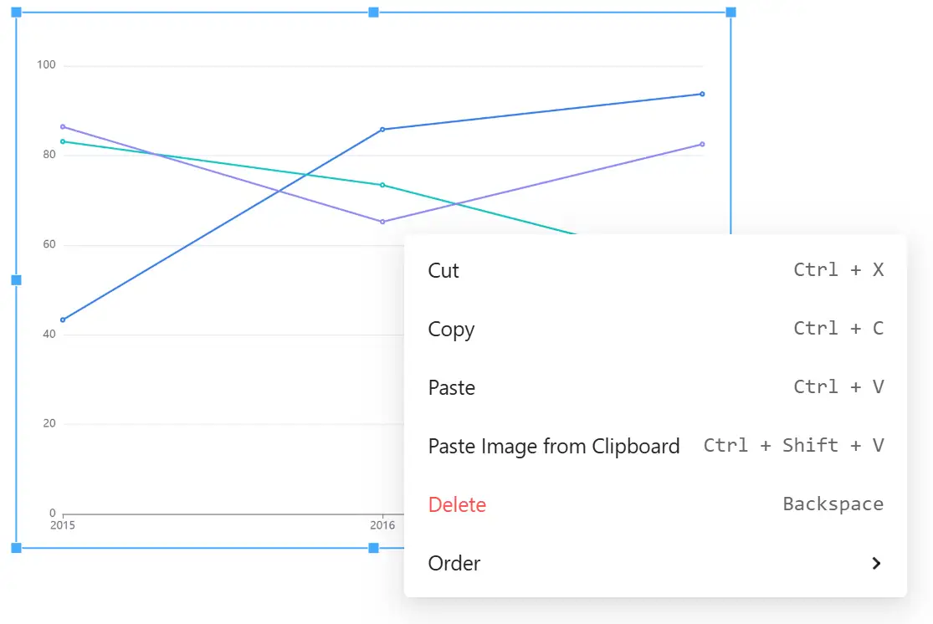933x624 pixels.
Task: Click the blue line's 2016 data point
Action: point(382,129)
